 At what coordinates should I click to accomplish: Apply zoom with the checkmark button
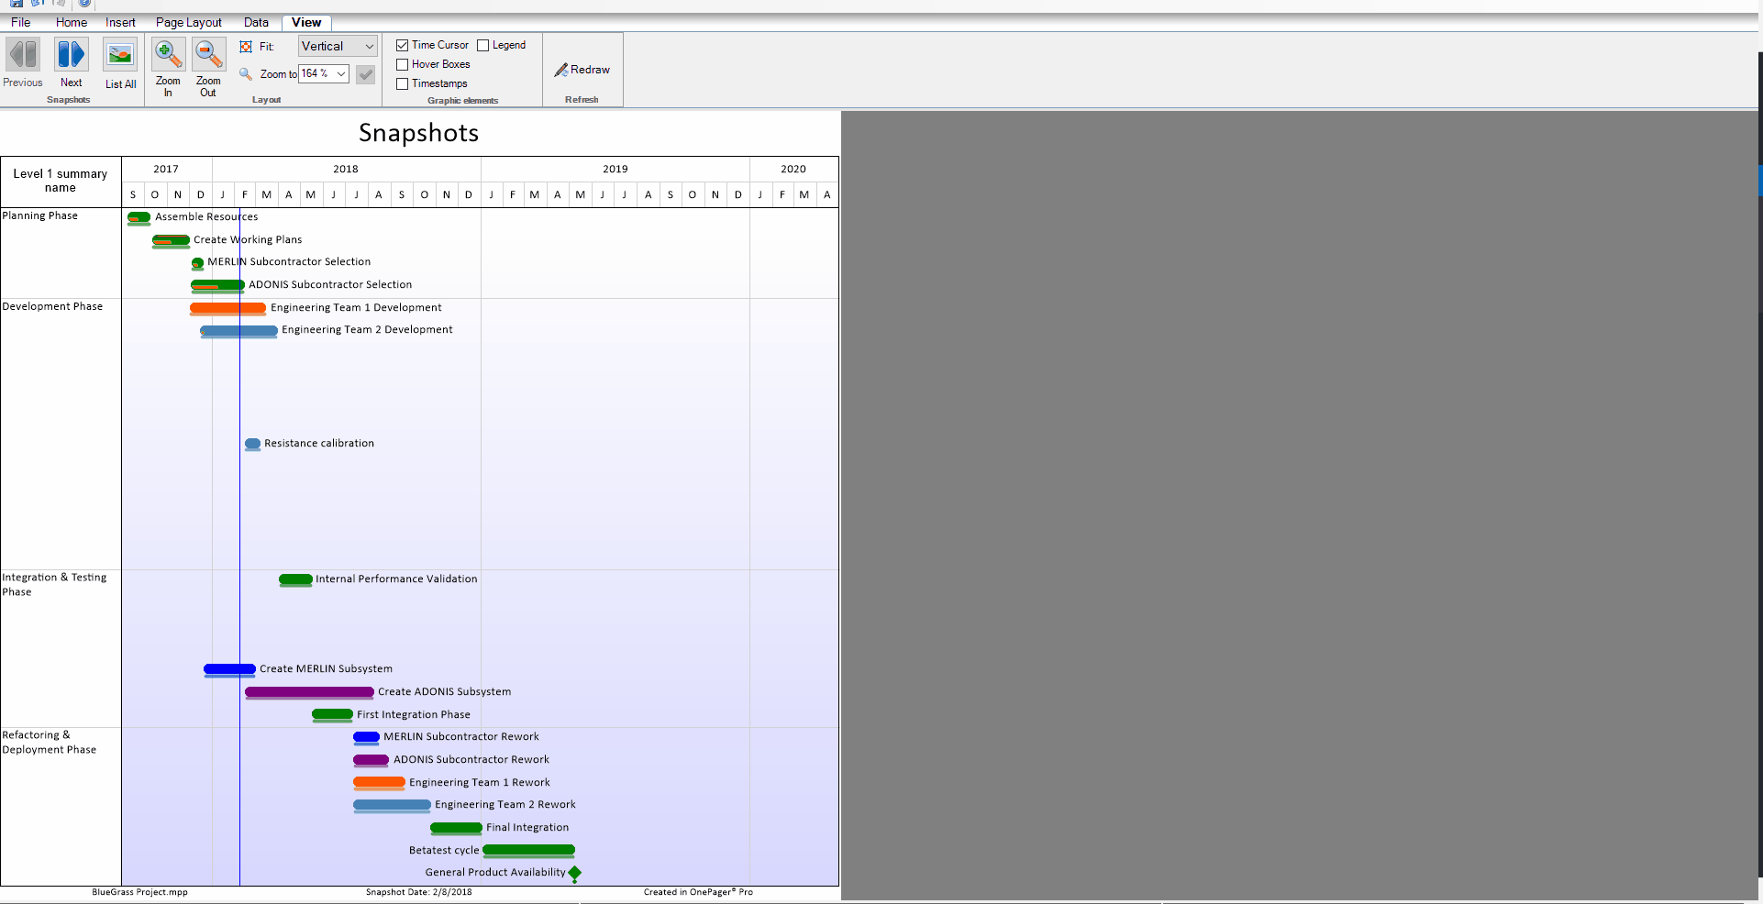(x=365, y=74)
